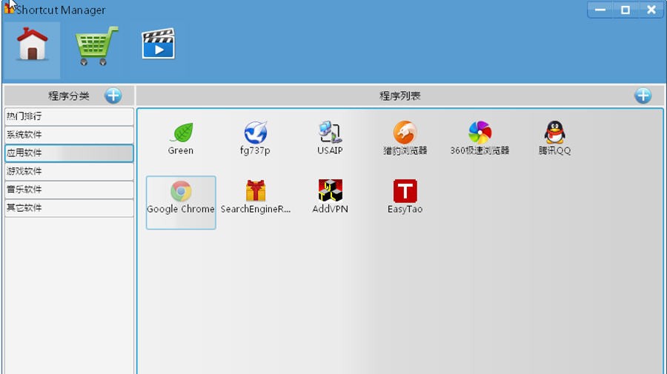Launch 猎豹浏览器 browser shortcut

pyautogui.click(x=405, y=138)
